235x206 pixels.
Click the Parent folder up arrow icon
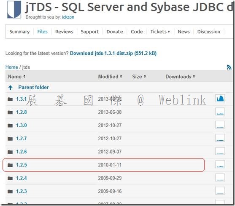click(11, 88)
